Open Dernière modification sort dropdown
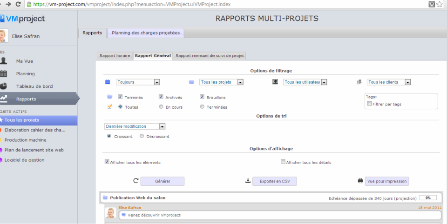The height and width of the screenshot is (224, 447). (x=135, y=126)
